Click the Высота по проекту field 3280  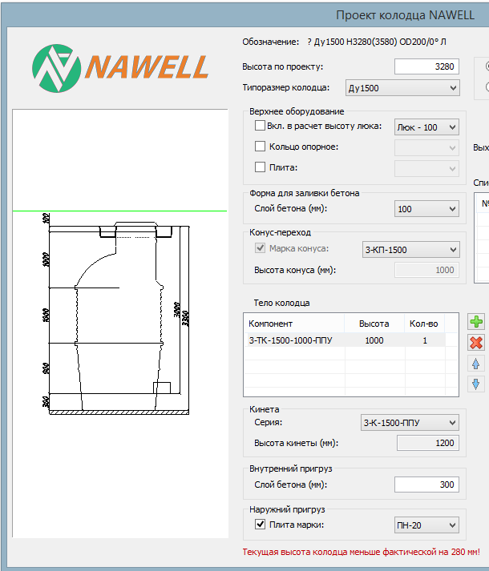click(426, 66)
